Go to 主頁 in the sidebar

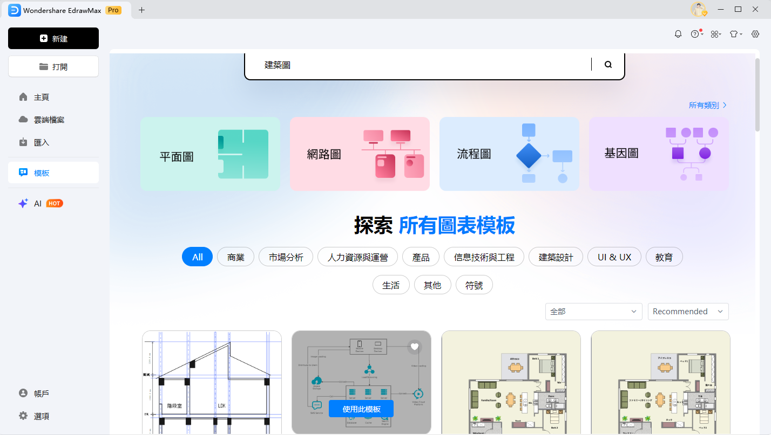(40, 97)
